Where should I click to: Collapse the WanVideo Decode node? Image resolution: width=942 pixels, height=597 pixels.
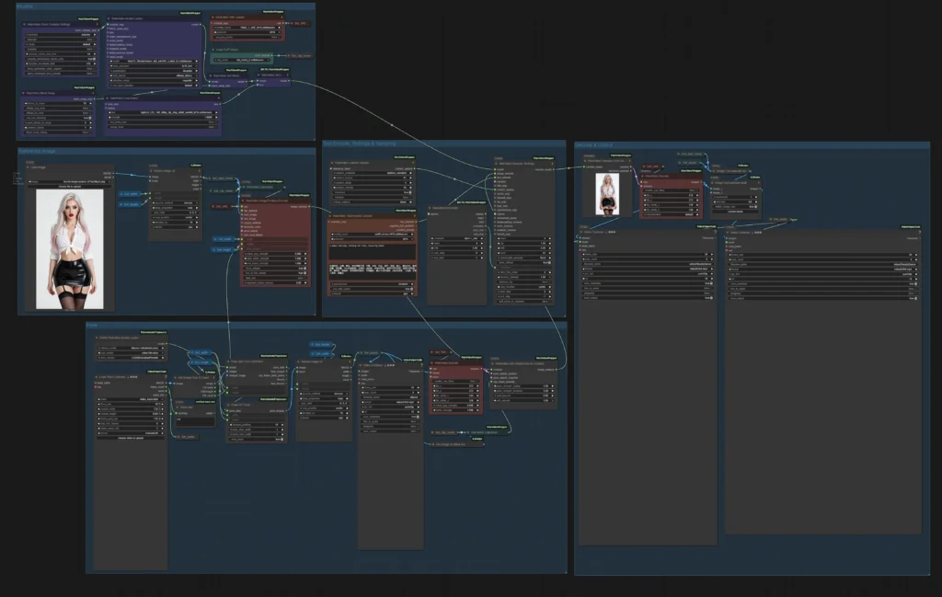point(643,176)
